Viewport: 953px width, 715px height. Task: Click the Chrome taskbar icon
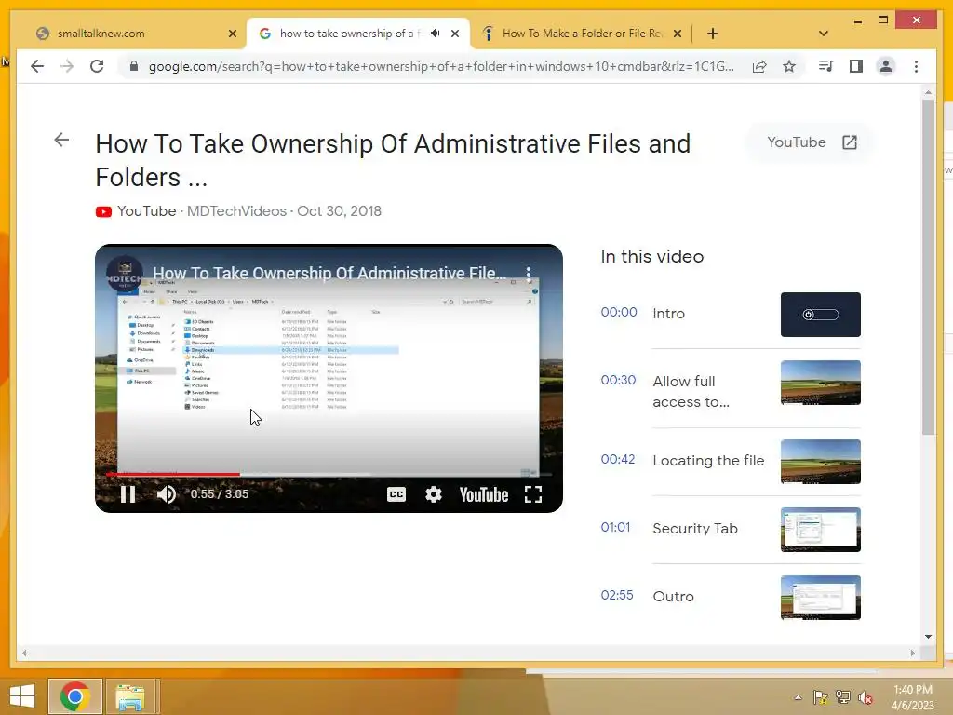click(75, 696)
